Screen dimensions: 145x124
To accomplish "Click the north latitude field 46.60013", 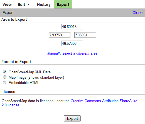I will 72,27.
